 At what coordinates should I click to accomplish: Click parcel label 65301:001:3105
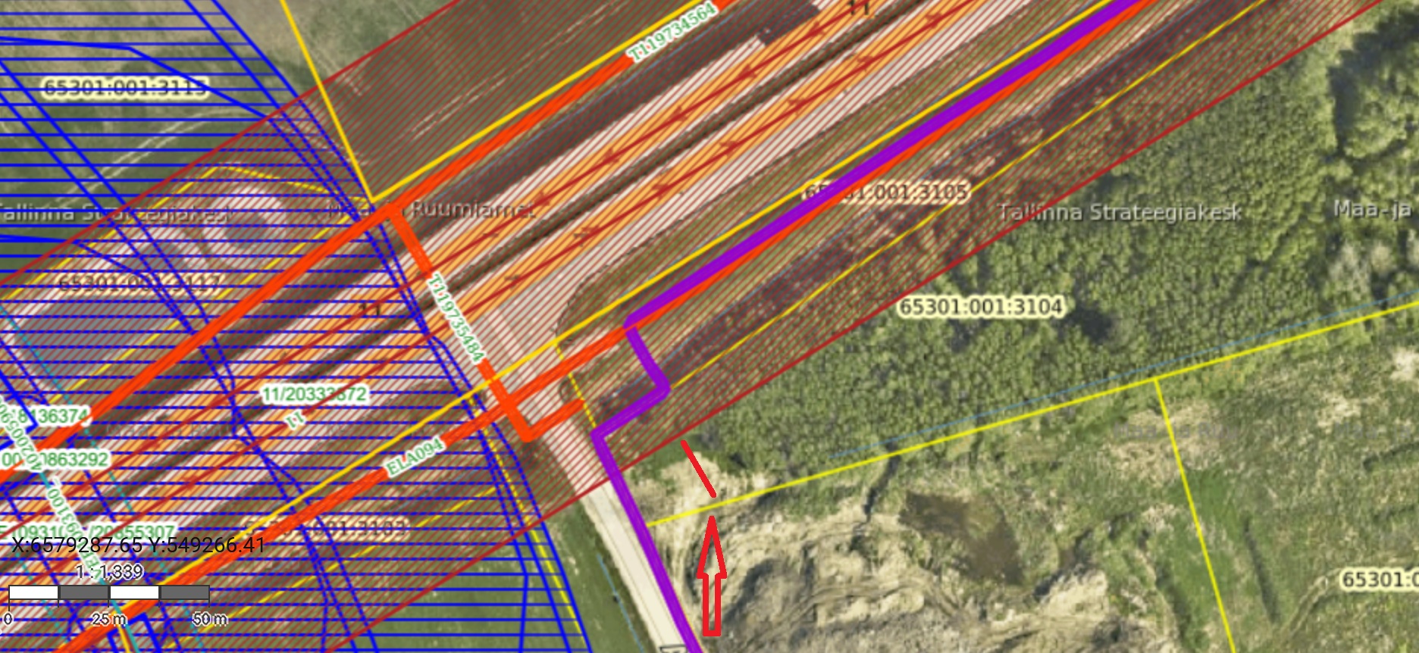(885, 192)
